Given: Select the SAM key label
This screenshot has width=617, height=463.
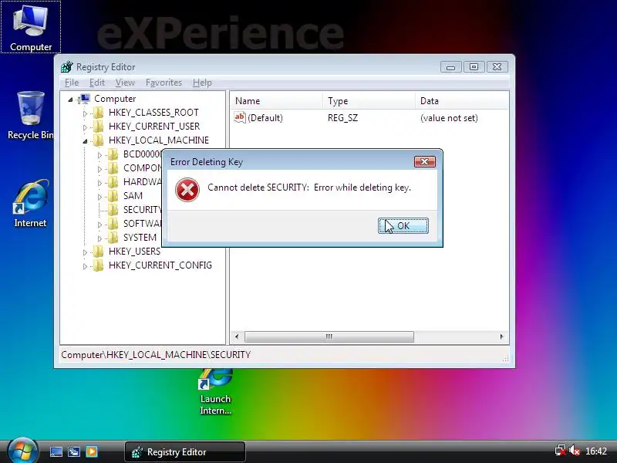Looking at the screenshot, I should [x=133, y=196].
